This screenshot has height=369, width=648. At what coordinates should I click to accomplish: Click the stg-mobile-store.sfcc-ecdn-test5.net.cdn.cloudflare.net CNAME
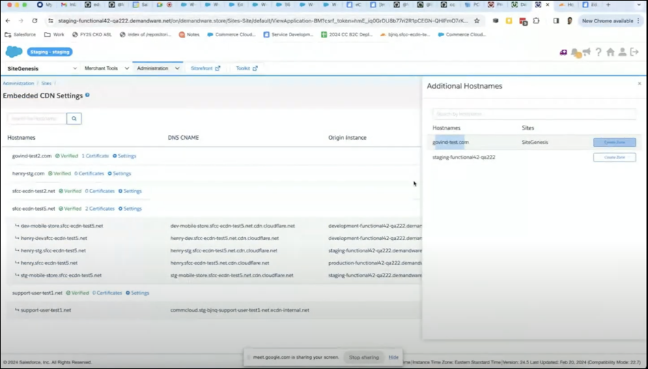pyautogui.click(x=232, y=276)
